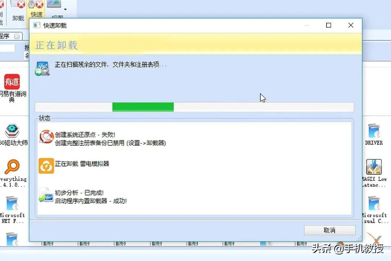Click the scanning leftovers magnifier icon
Image resolution: width=391 pixels, height=261 pixels.
(x=42, y=68)
